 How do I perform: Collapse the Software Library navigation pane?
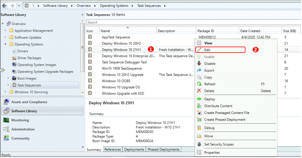[x=83, y=15]
